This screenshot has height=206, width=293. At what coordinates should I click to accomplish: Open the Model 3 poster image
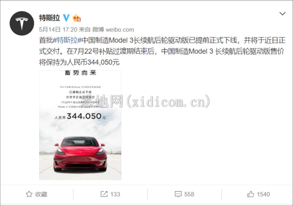(x=80, y=125)
